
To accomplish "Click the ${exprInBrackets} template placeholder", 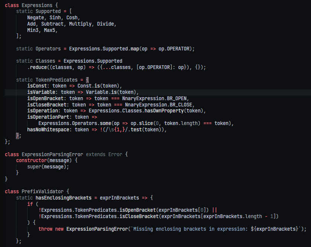I will click(275, 229).
